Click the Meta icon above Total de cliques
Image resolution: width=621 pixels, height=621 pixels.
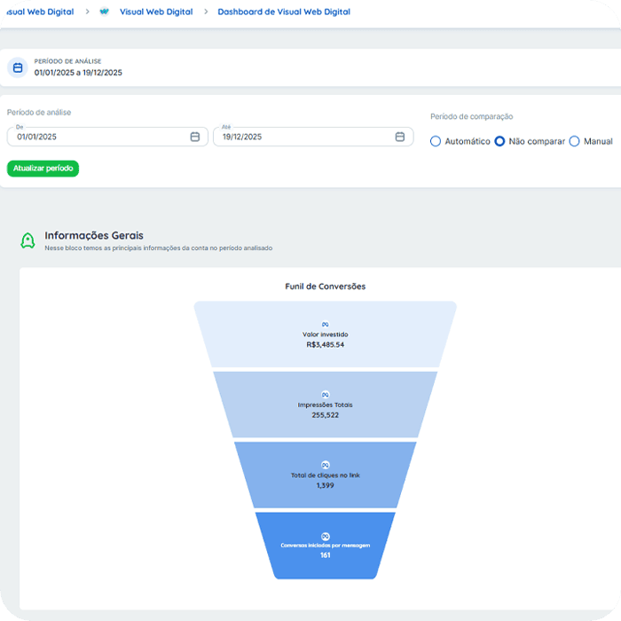point(325,465)
